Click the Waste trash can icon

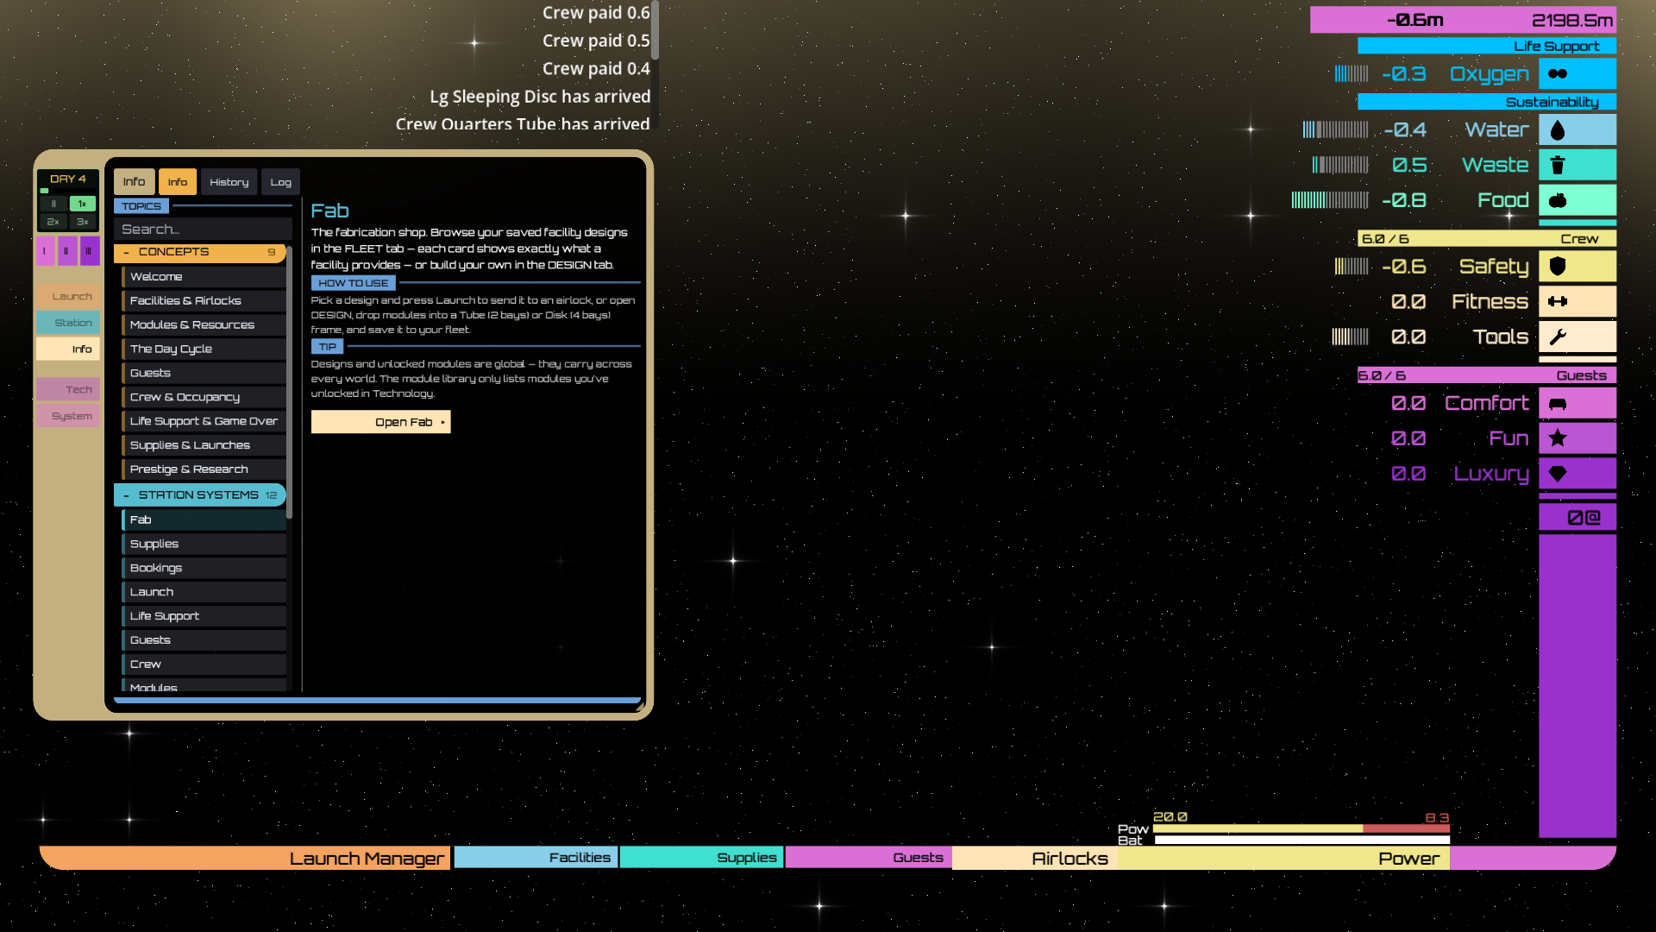point(1558,165)
